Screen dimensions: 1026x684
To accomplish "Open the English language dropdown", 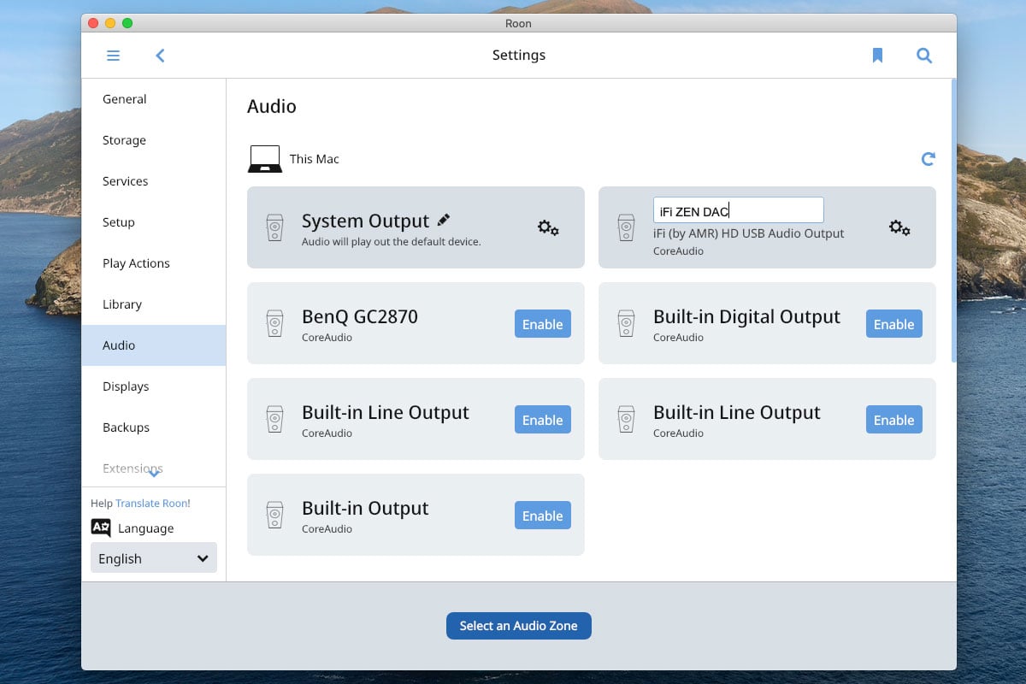I will pyautogui.click(x=154, y=557).
